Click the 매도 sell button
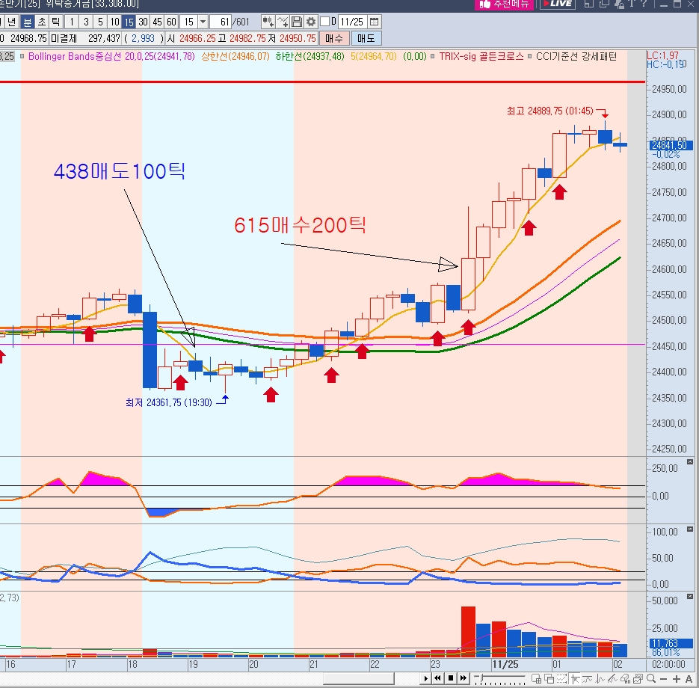This screenshot has width=699, height=688. point(366,38)
